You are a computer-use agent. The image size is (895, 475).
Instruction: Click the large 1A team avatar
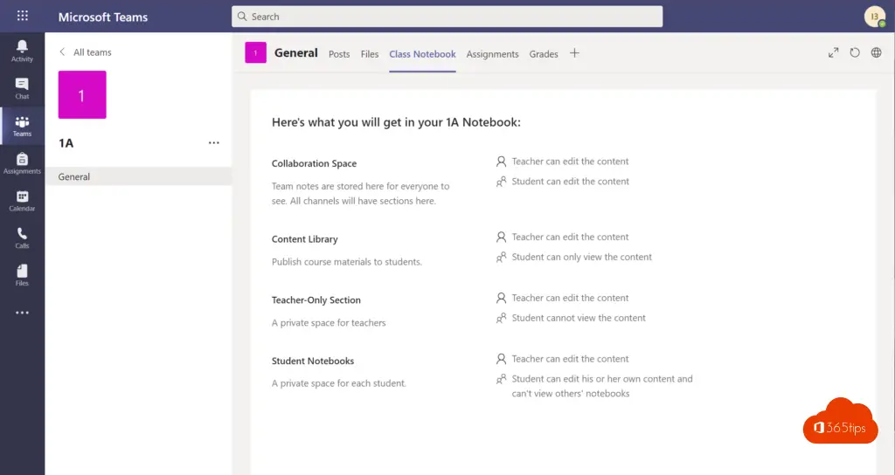click(82, 94)
